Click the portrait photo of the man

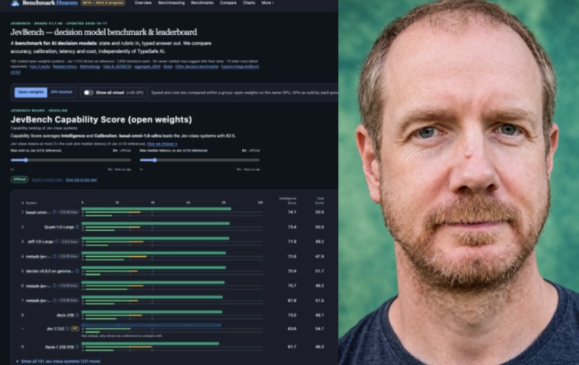[459, 182]
